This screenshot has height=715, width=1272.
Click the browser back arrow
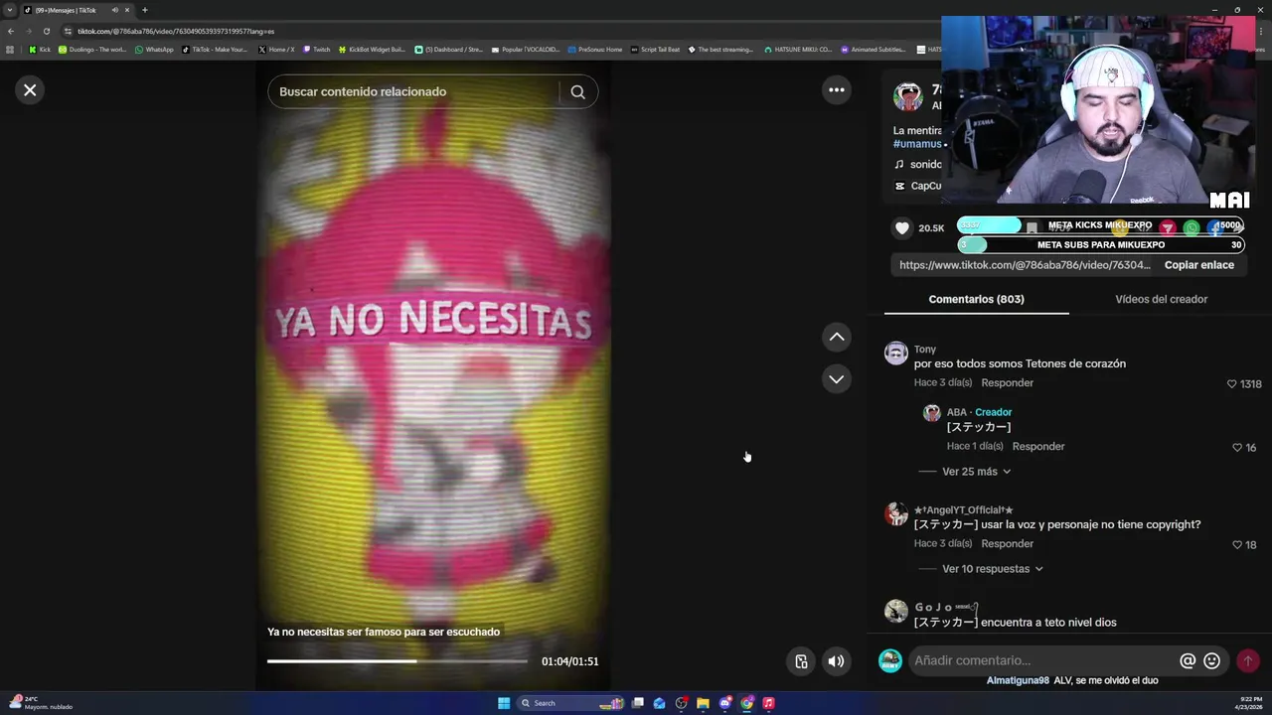[x=11, y=31]
